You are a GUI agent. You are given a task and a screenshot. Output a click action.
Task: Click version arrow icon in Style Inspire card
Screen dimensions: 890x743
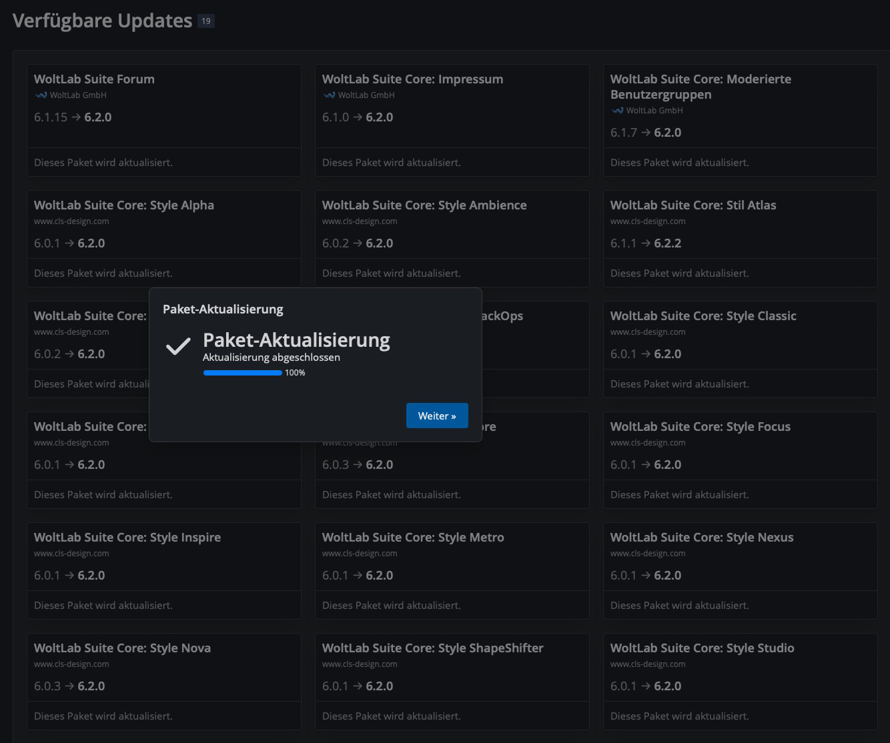69,576
